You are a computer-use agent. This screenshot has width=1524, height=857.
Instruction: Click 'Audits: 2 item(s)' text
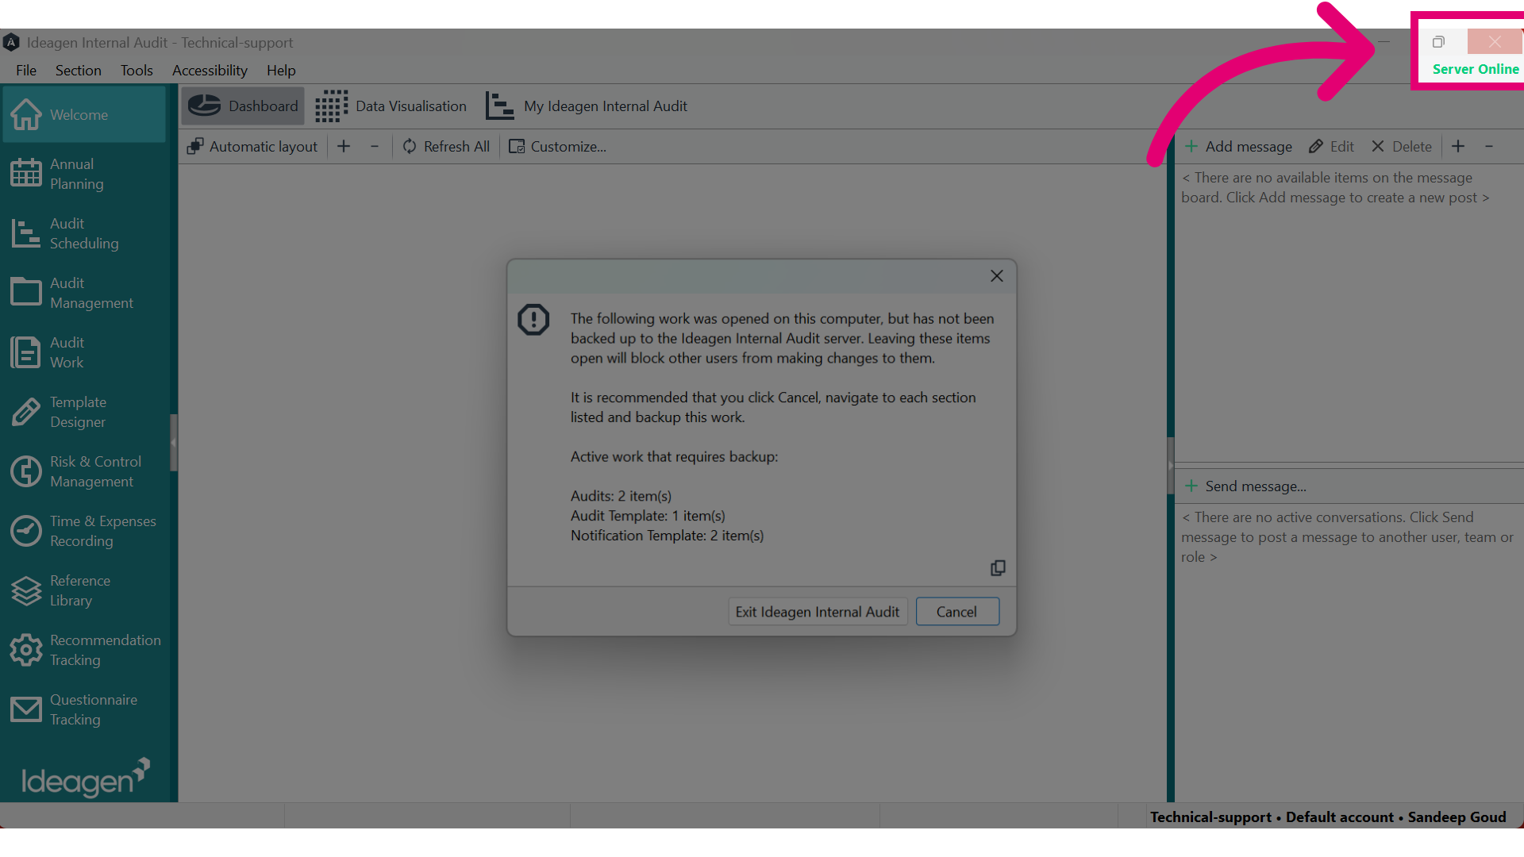(x=621, y=496)
